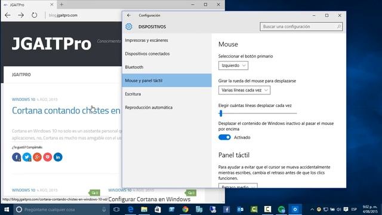Open Reproducción automática settings section
Image resolution: width=382 pixels, height=215 pixels.
(x=167, y=107)
